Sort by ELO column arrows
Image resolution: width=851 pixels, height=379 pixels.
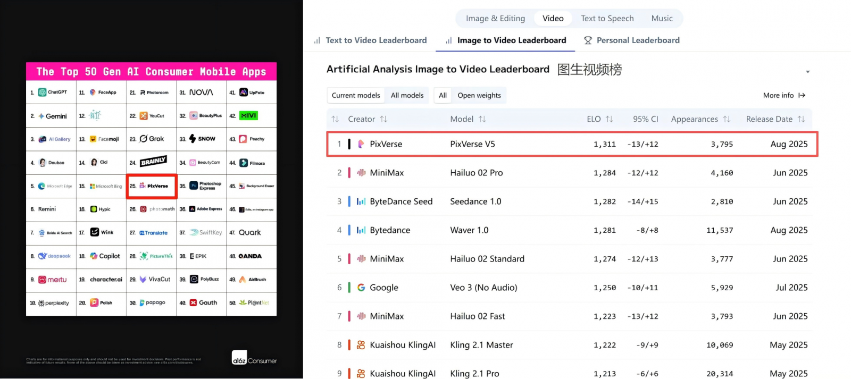610,119
